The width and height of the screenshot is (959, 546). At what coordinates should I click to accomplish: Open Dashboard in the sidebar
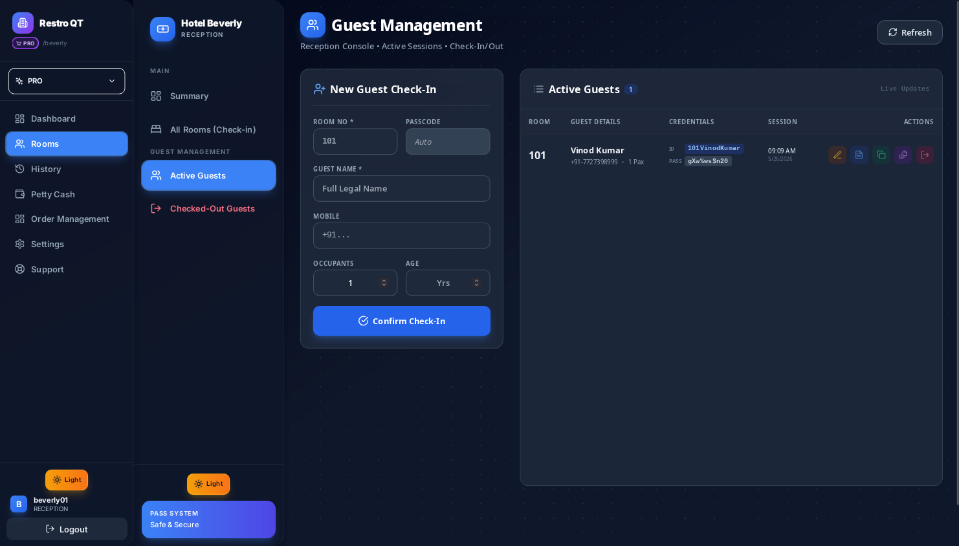67,118
